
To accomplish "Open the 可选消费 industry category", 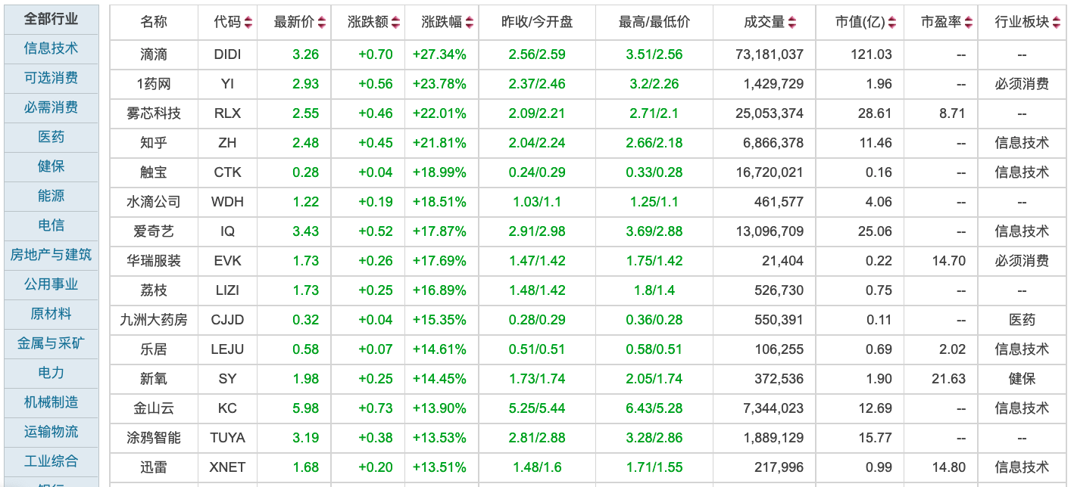I will pyautogui.click(x=51, y=78).
